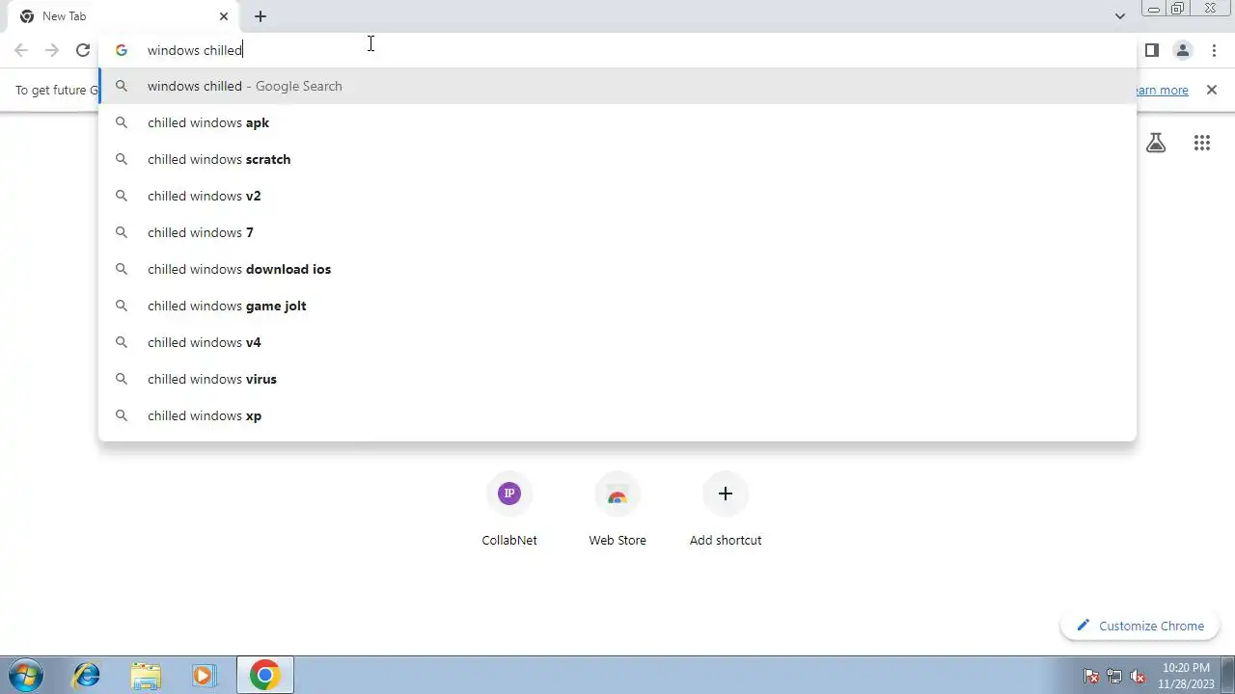Follow the Learn more link
Screen dimensions: 1235x694
[x=1161, y=90]
